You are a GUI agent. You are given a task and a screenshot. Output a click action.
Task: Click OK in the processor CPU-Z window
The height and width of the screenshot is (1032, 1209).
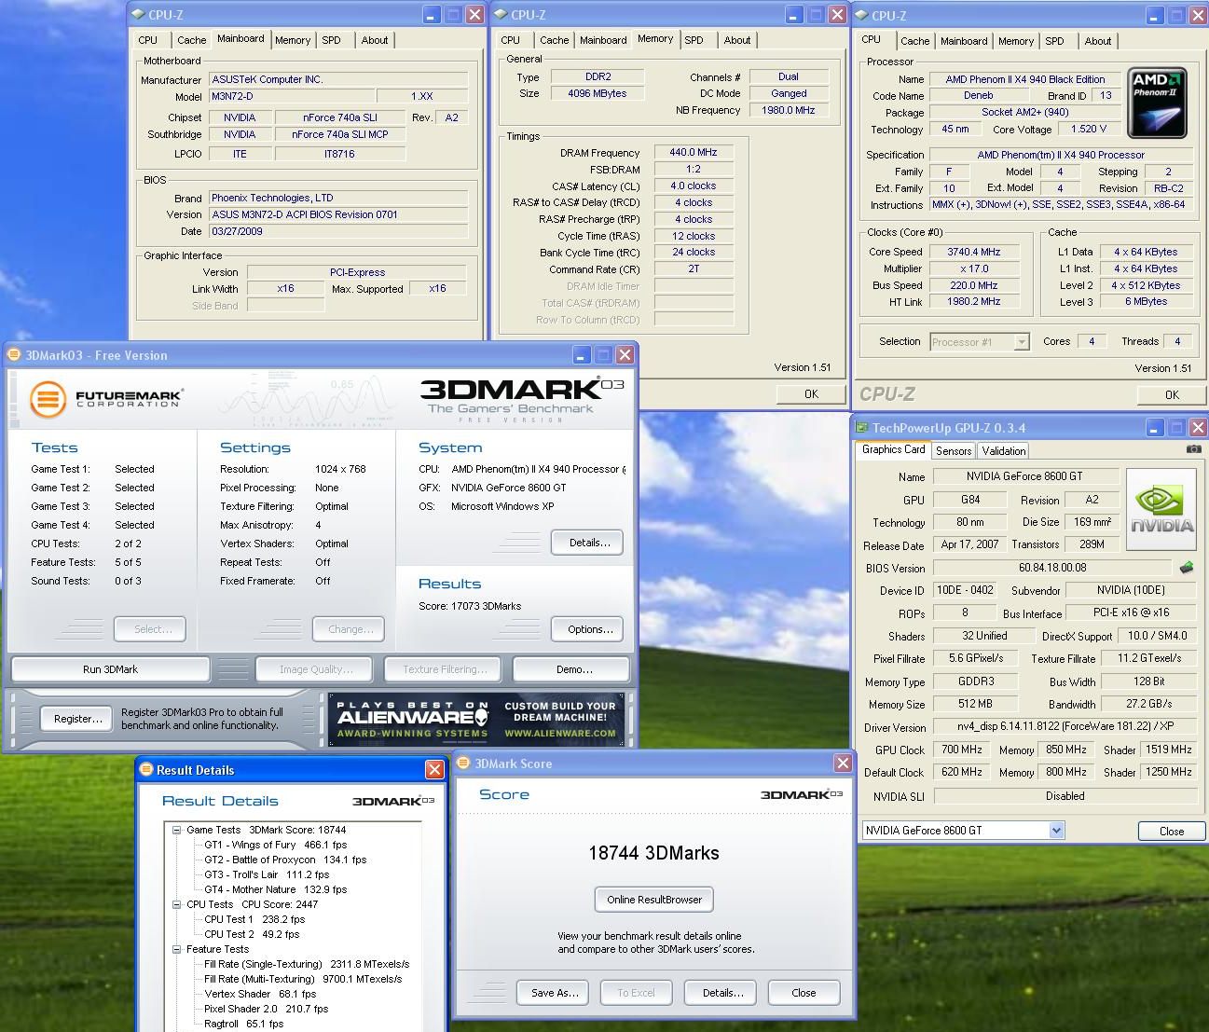click(1172, 395)
